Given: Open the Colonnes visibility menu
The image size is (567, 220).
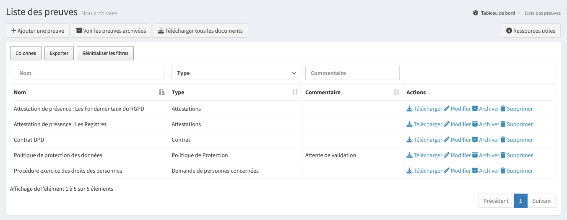Looking at the screenshot, I should click(26, 53).
